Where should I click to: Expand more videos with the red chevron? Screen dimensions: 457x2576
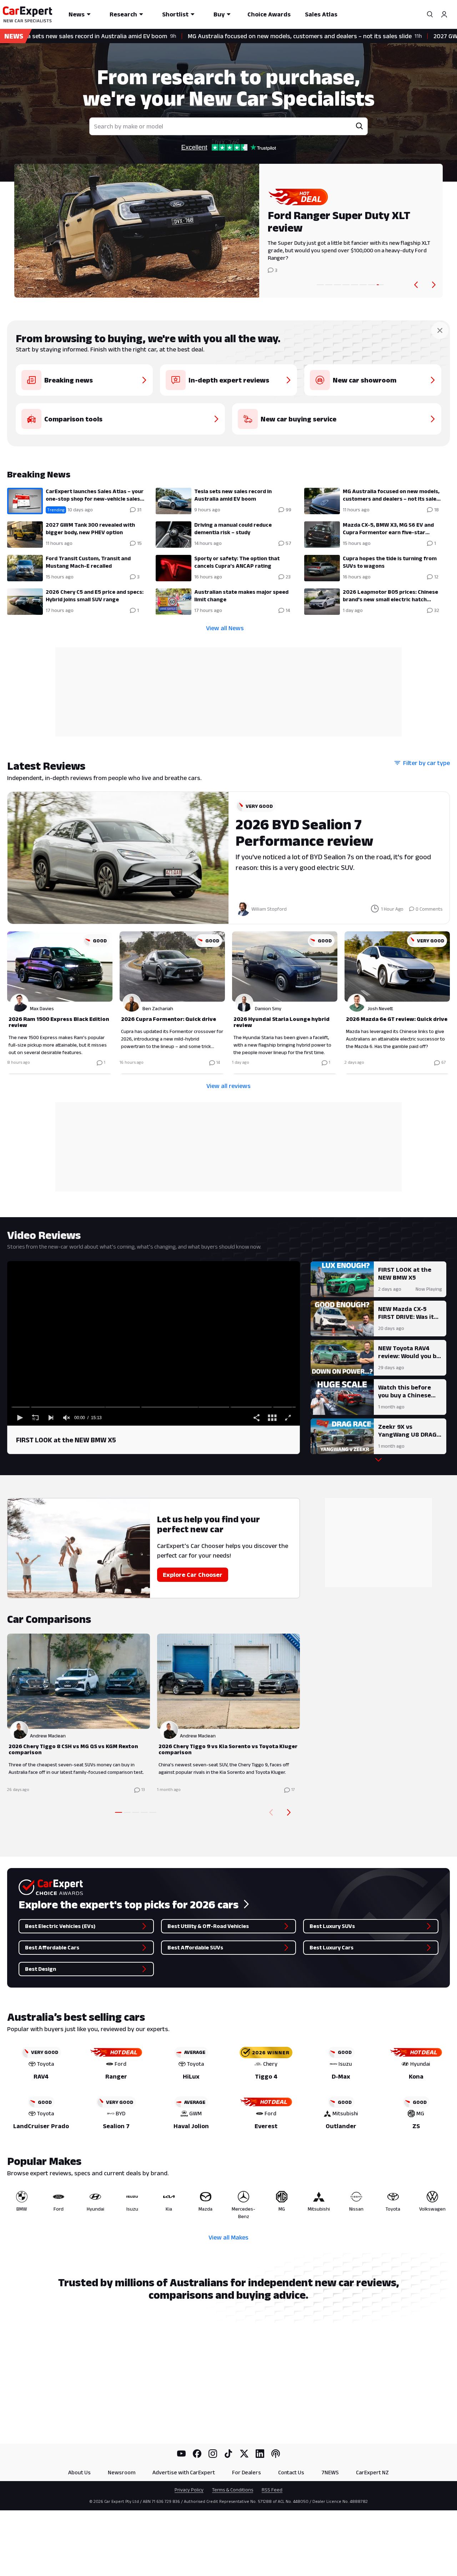[378, 1460]
